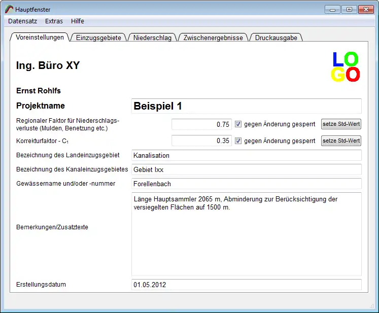
Task: Minimize the Hauptfenster window
Action: coord(333,10)
